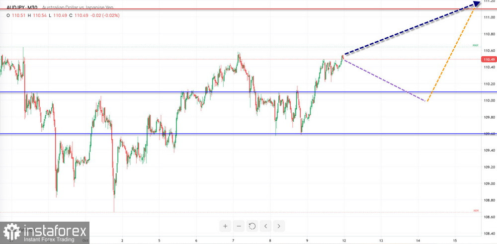This screenshot has height=244, width=497.
Task: Click the red current price tag 110.49
Action: tap(489, 59)
